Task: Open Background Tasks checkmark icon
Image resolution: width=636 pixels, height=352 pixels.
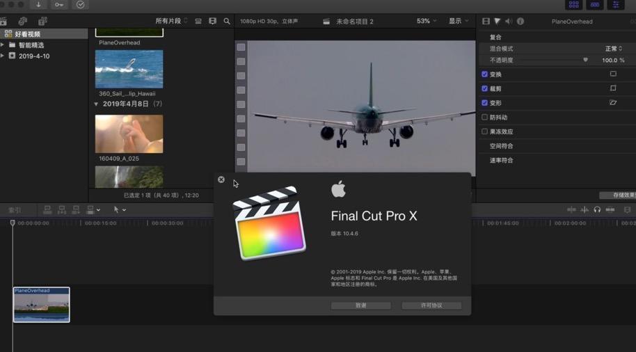Action: click(80, 5)
